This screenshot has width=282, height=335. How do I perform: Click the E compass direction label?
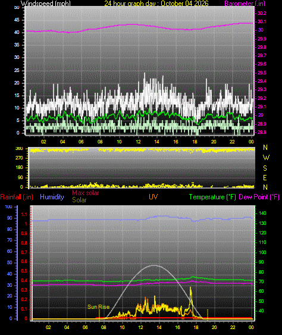(265, 178)
